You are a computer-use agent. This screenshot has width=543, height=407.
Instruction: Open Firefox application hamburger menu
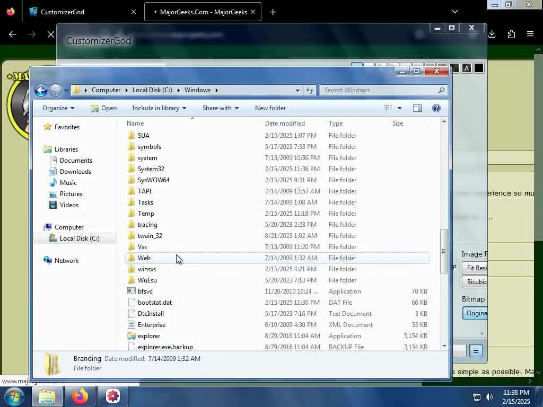[530, 34]
